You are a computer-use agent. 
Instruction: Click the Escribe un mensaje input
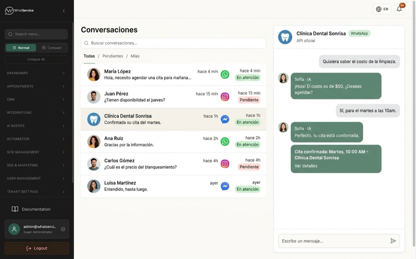tap(339, 241)
